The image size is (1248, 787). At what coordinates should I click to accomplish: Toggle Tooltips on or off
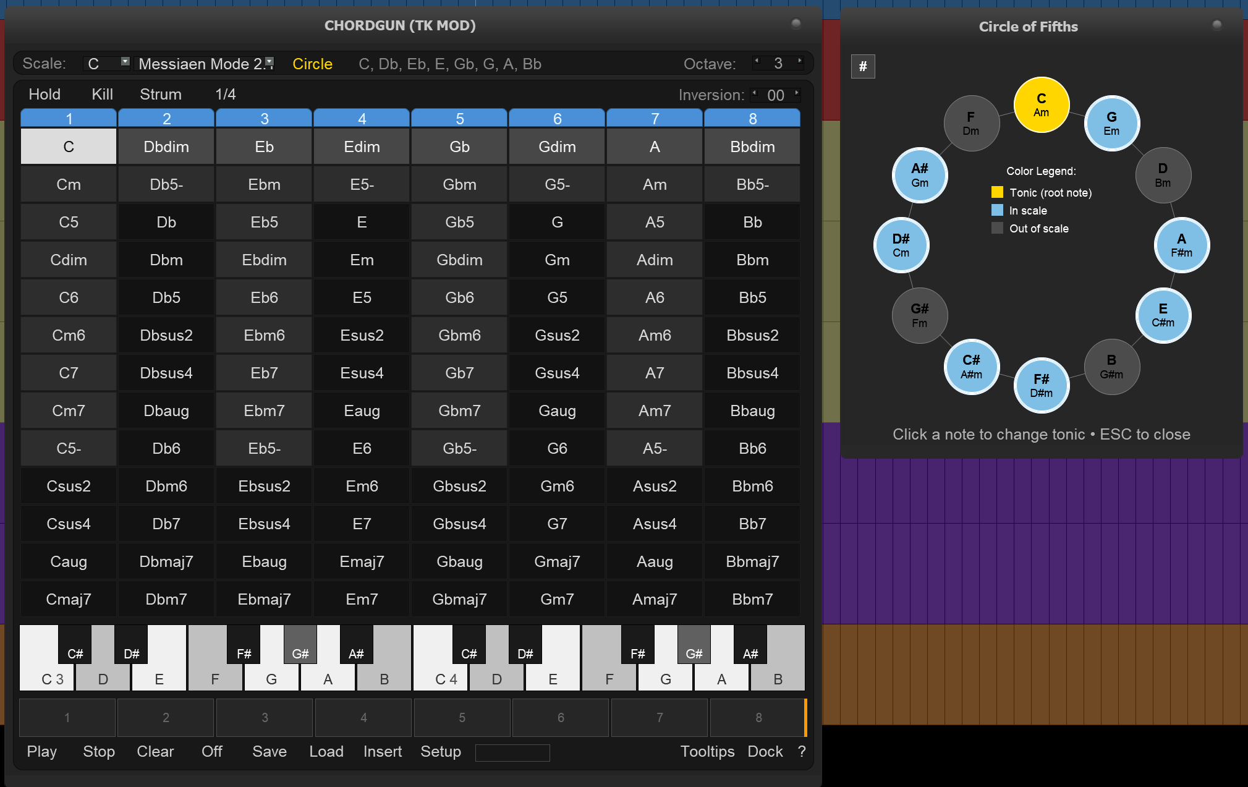707,751
